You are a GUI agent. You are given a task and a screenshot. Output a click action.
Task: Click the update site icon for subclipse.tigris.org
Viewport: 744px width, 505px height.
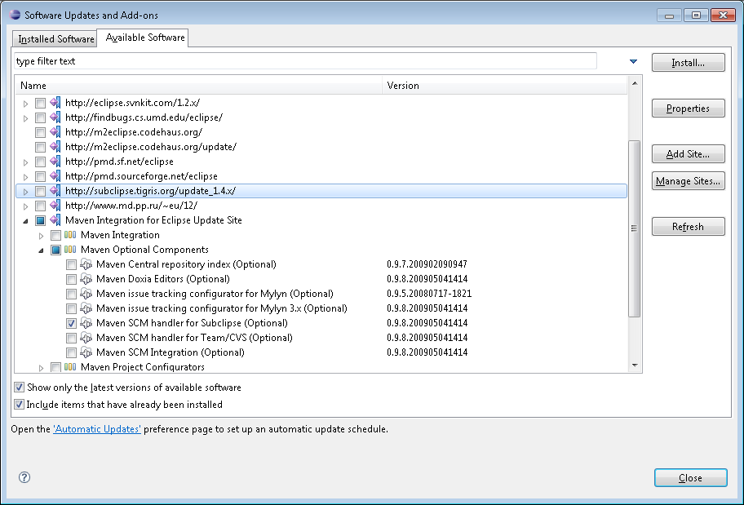click(55, 191)
